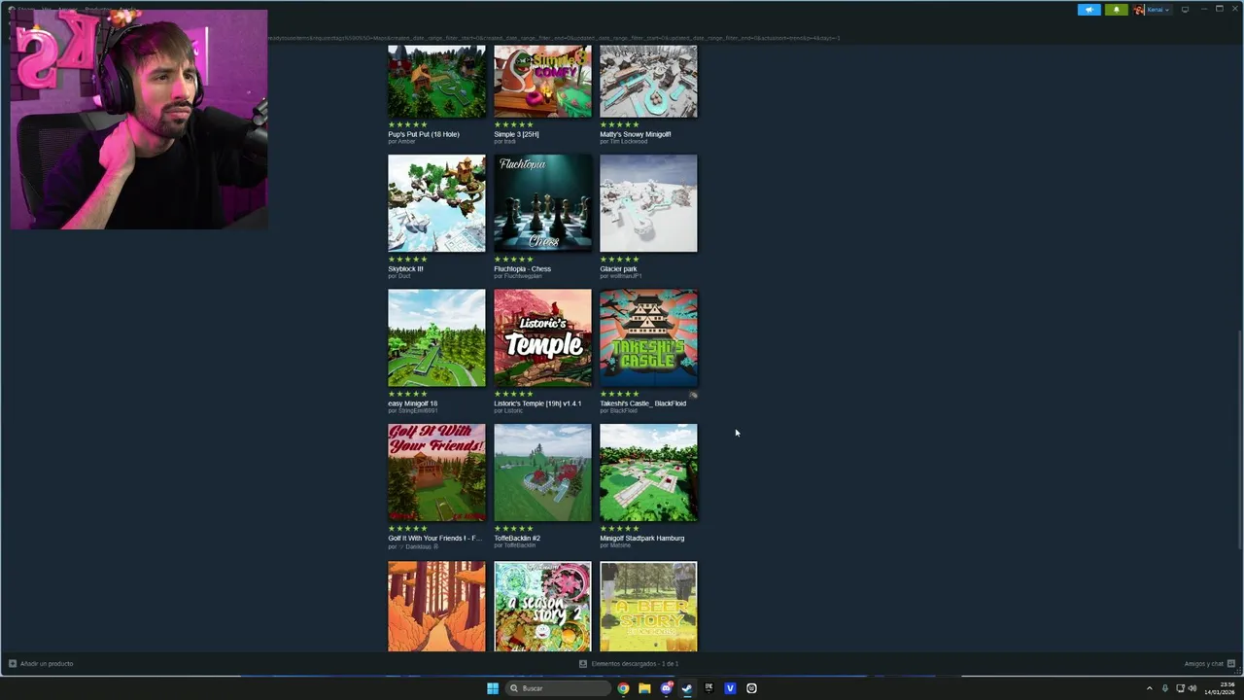Open the ToffeBacklin #2 thumbnail
The width and height of the screenshot is (1244, 700).
click(x=542, y=472)
